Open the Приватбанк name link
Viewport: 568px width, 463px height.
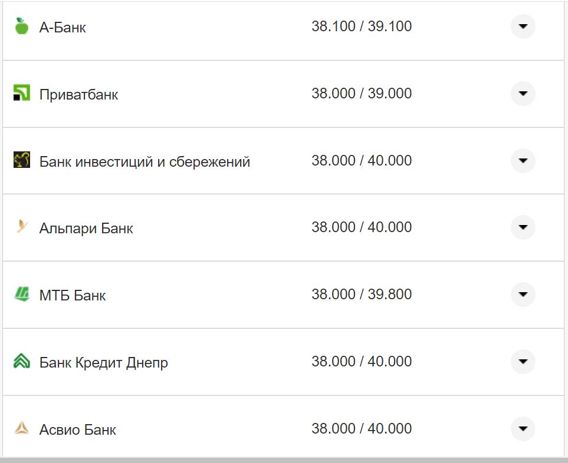(78, 94)
